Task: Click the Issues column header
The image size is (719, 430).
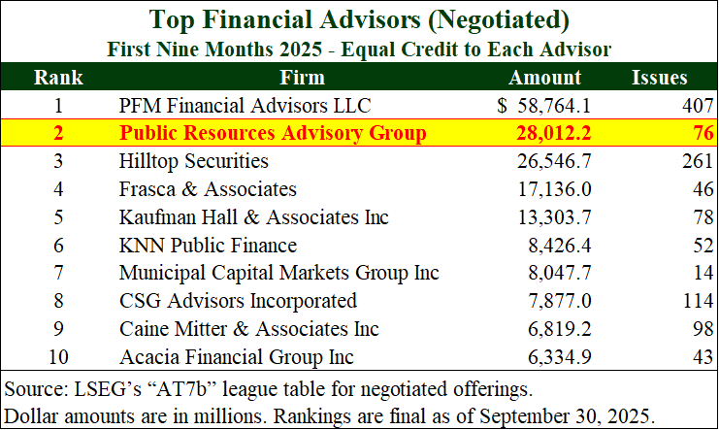Action: [x=659, y=78]
